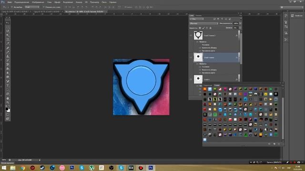305x171 pixels.
Task: Enable the Автовыбор checkbox
Action: pyautogui.click(x=12, y=7)
